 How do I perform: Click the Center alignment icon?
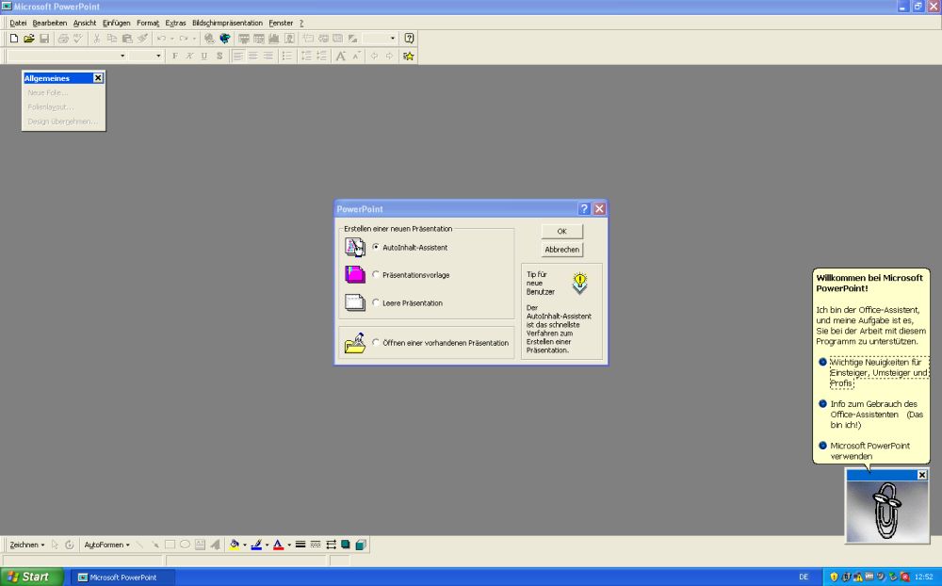(x=253, y=56)
